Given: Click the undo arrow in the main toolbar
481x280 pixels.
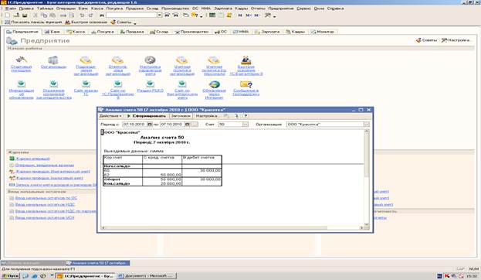Looking at the screenshot, I should pyautogui.click(x=82, y=15).
